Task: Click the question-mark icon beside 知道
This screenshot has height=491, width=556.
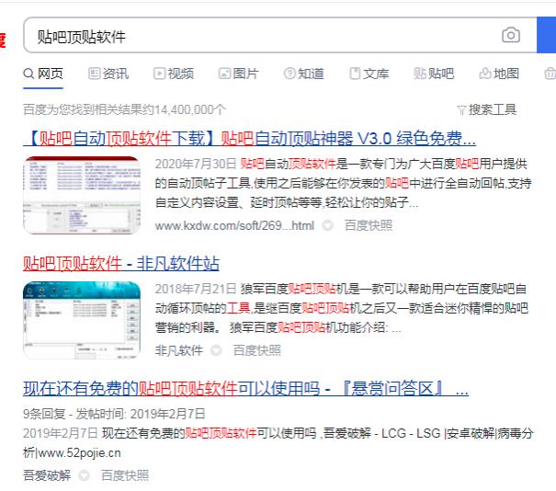Action: point(289,74)
